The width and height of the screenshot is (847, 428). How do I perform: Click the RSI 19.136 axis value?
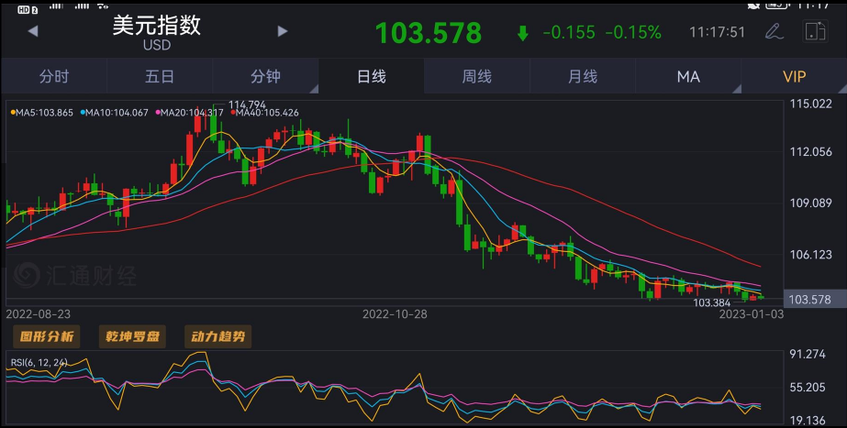[807, 421]
